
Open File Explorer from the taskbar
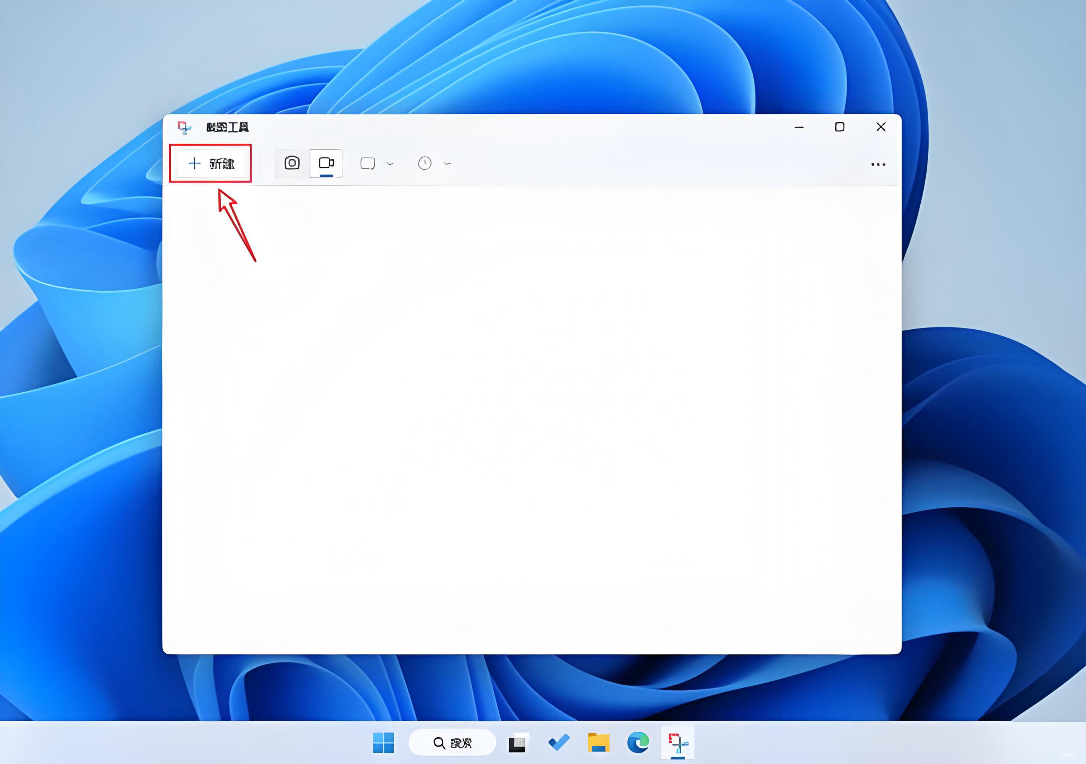click(x=598, y=743)
